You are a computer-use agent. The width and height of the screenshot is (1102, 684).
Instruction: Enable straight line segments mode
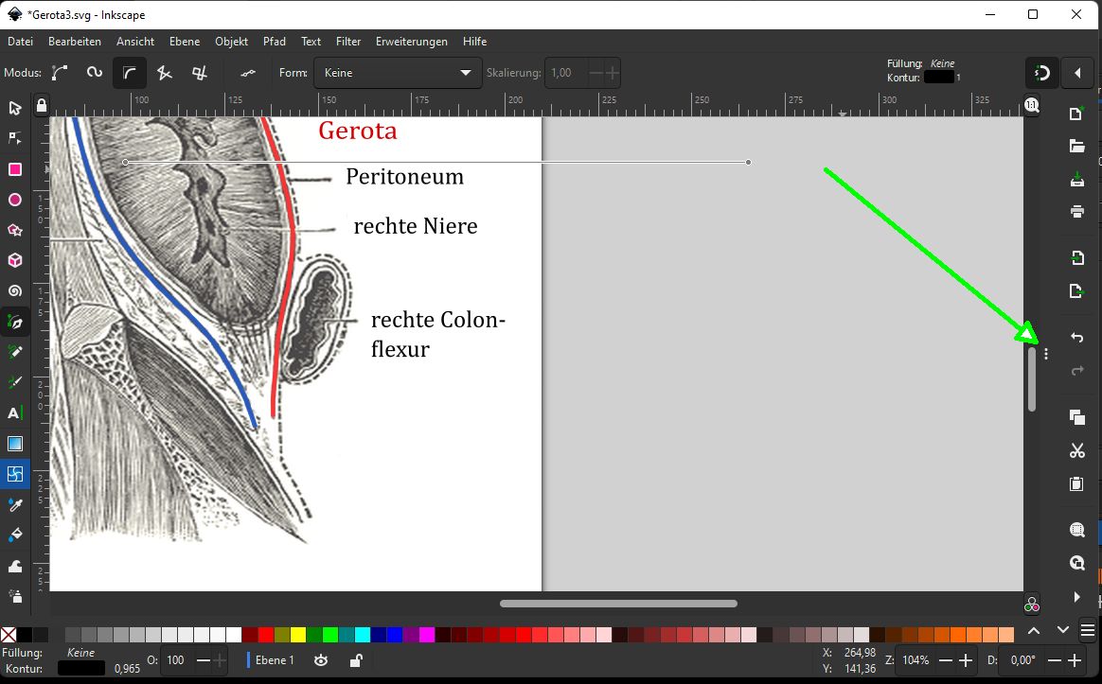(x=165, y=72)
